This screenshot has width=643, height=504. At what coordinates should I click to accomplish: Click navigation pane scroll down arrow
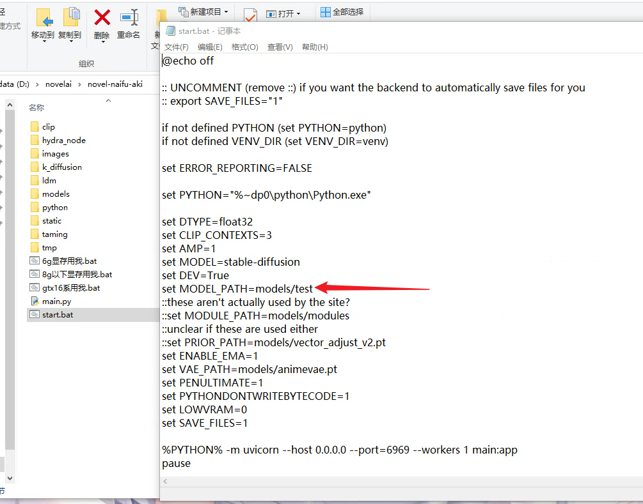pos(10,478)
